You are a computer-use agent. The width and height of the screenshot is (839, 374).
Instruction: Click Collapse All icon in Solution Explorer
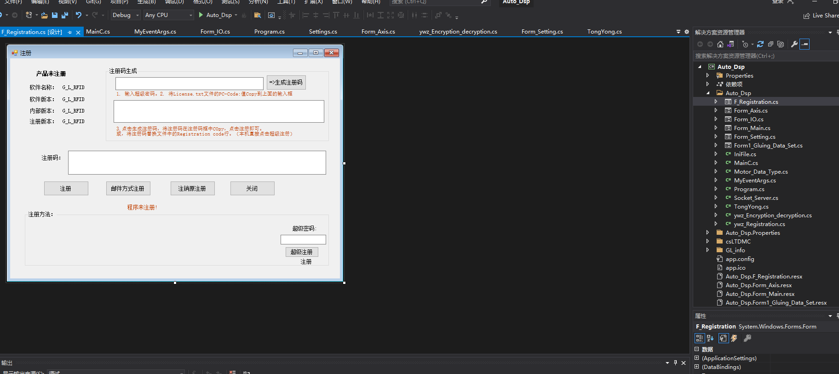click(x=770, y=44)
